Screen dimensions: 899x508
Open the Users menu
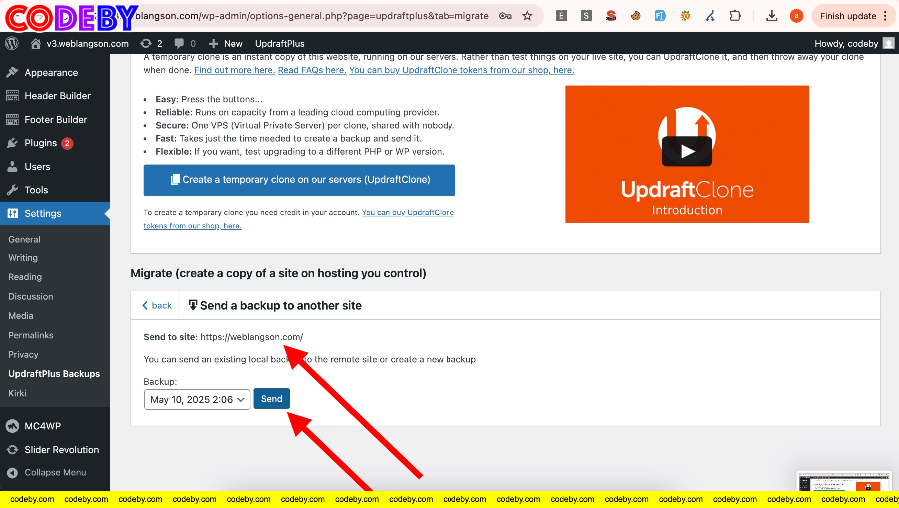(37, 167)
